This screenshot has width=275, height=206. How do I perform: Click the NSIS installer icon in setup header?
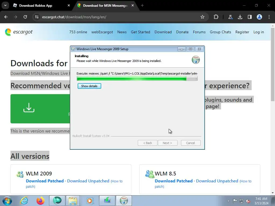tap(196, 60)
